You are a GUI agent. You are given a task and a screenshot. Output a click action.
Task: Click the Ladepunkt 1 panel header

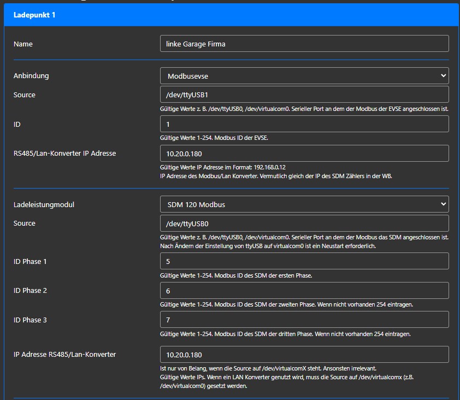[229, 15]
